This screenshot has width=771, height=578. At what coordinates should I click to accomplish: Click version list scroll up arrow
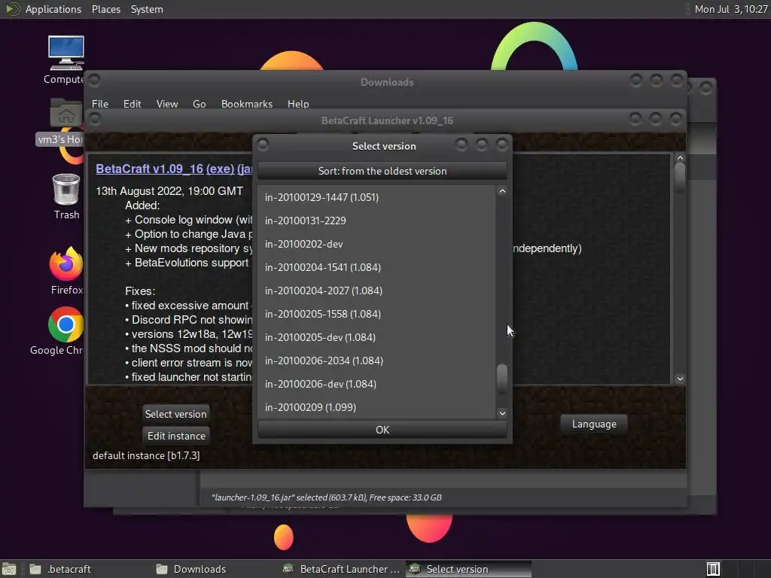coord(502,191)
